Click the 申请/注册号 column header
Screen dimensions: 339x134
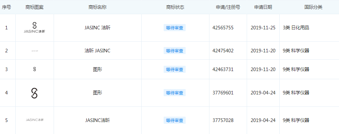click(x=228, y=7)
